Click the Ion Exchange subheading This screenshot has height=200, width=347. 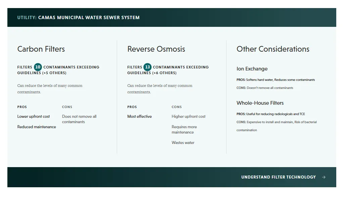tap(252, 69)
